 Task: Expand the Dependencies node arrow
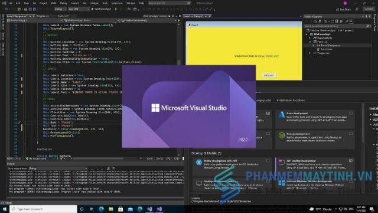[310, 38]
